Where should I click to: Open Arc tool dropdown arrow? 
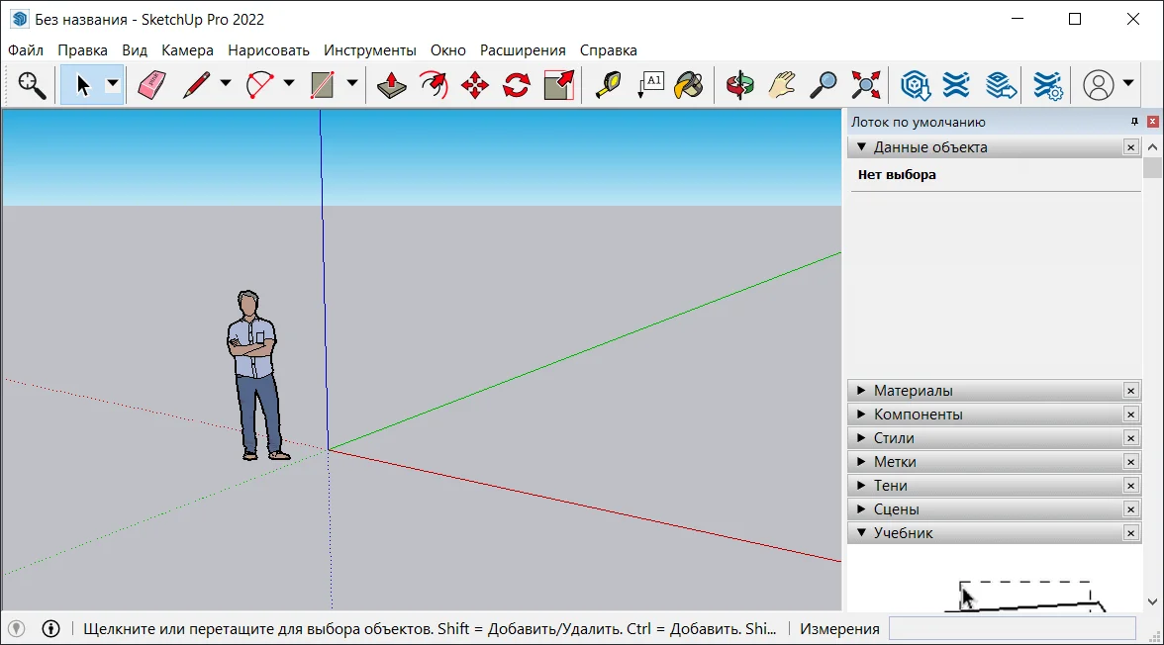click(x=289, y=83)
